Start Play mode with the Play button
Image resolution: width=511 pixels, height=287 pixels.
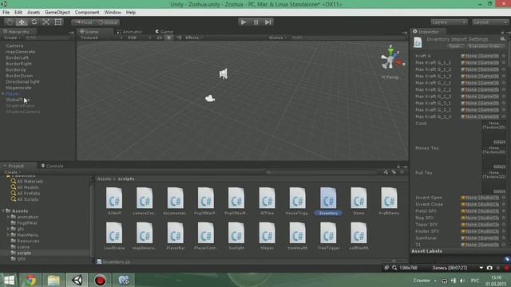(x=244, y=22)
